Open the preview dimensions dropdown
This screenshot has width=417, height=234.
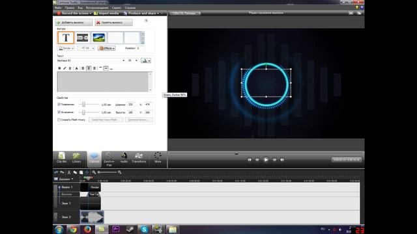click(186, 13)
